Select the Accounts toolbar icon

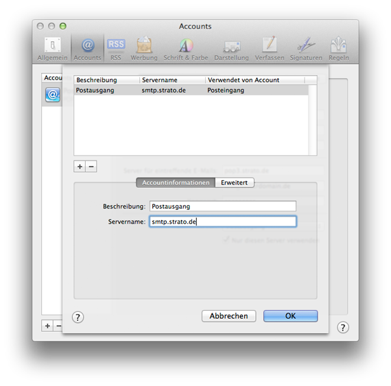[x=87, y=49]
